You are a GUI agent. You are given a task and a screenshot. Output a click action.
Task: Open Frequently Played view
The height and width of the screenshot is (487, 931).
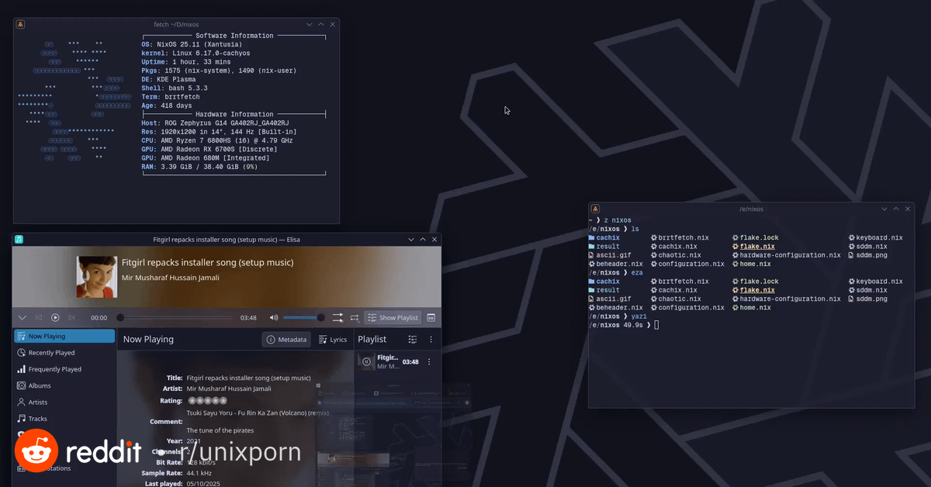click(x=54, y=369)
